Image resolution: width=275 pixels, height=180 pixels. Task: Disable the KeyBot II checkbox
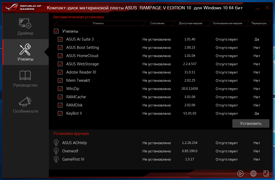coord(60,114)
